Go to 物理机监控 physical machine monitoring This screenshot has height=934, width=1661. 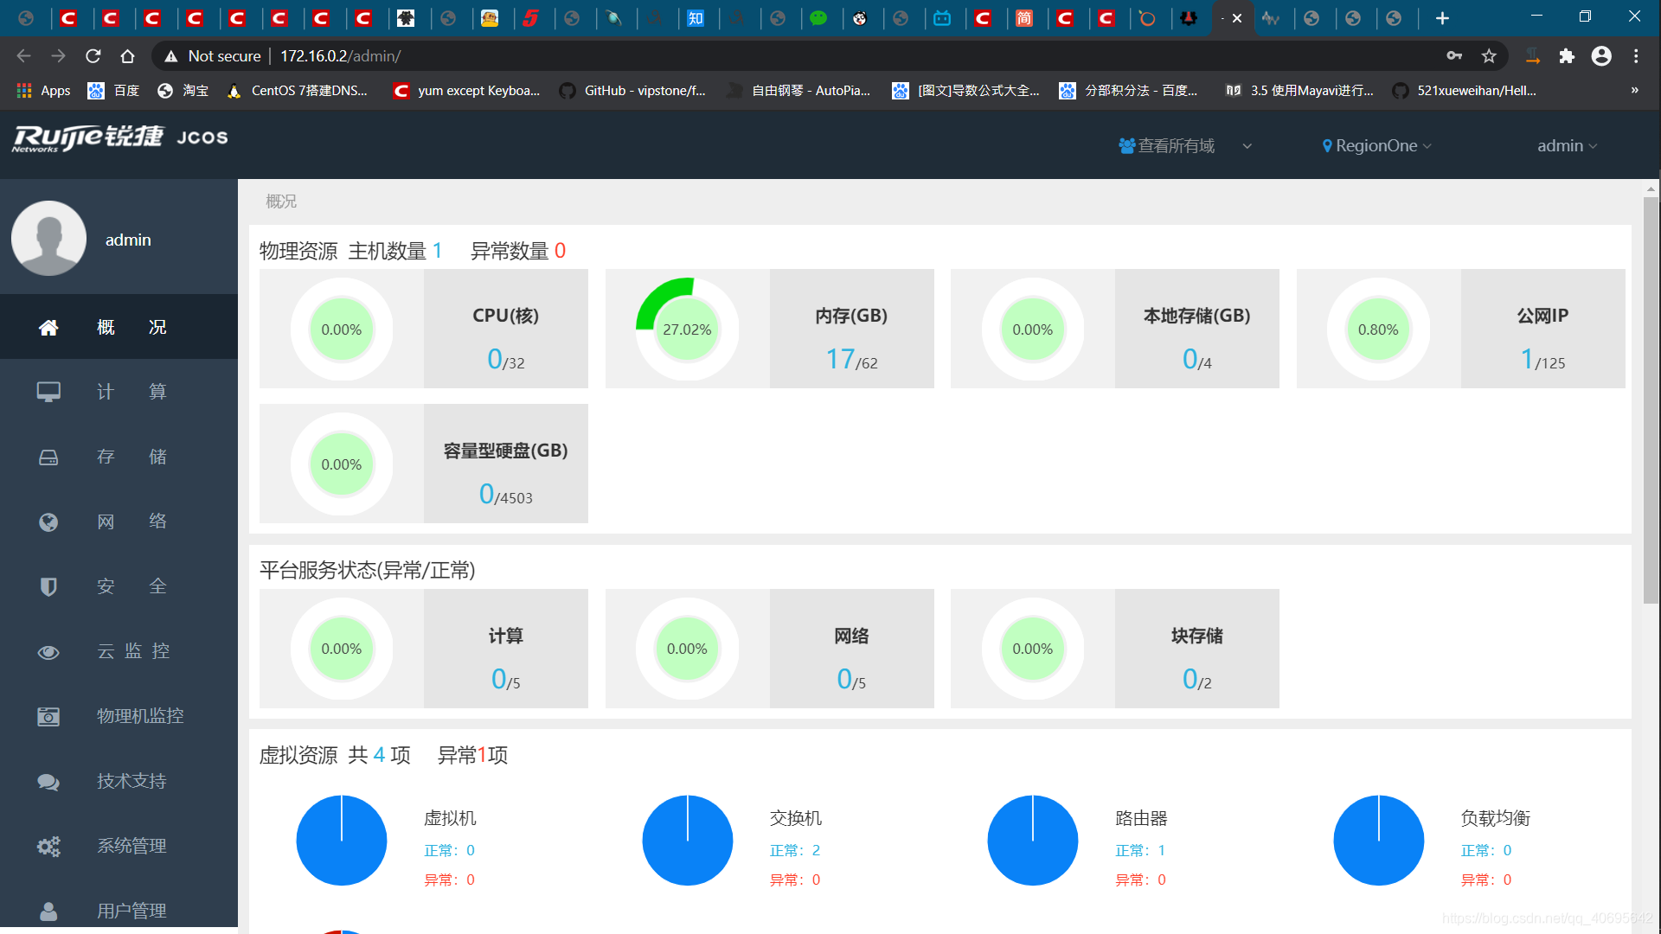tap(119, 716)
